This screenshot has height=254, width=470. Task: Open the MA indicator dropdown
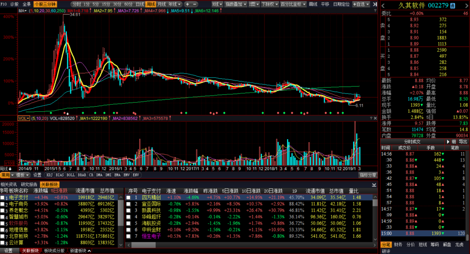pyautogui.click(x=22, y=11)
